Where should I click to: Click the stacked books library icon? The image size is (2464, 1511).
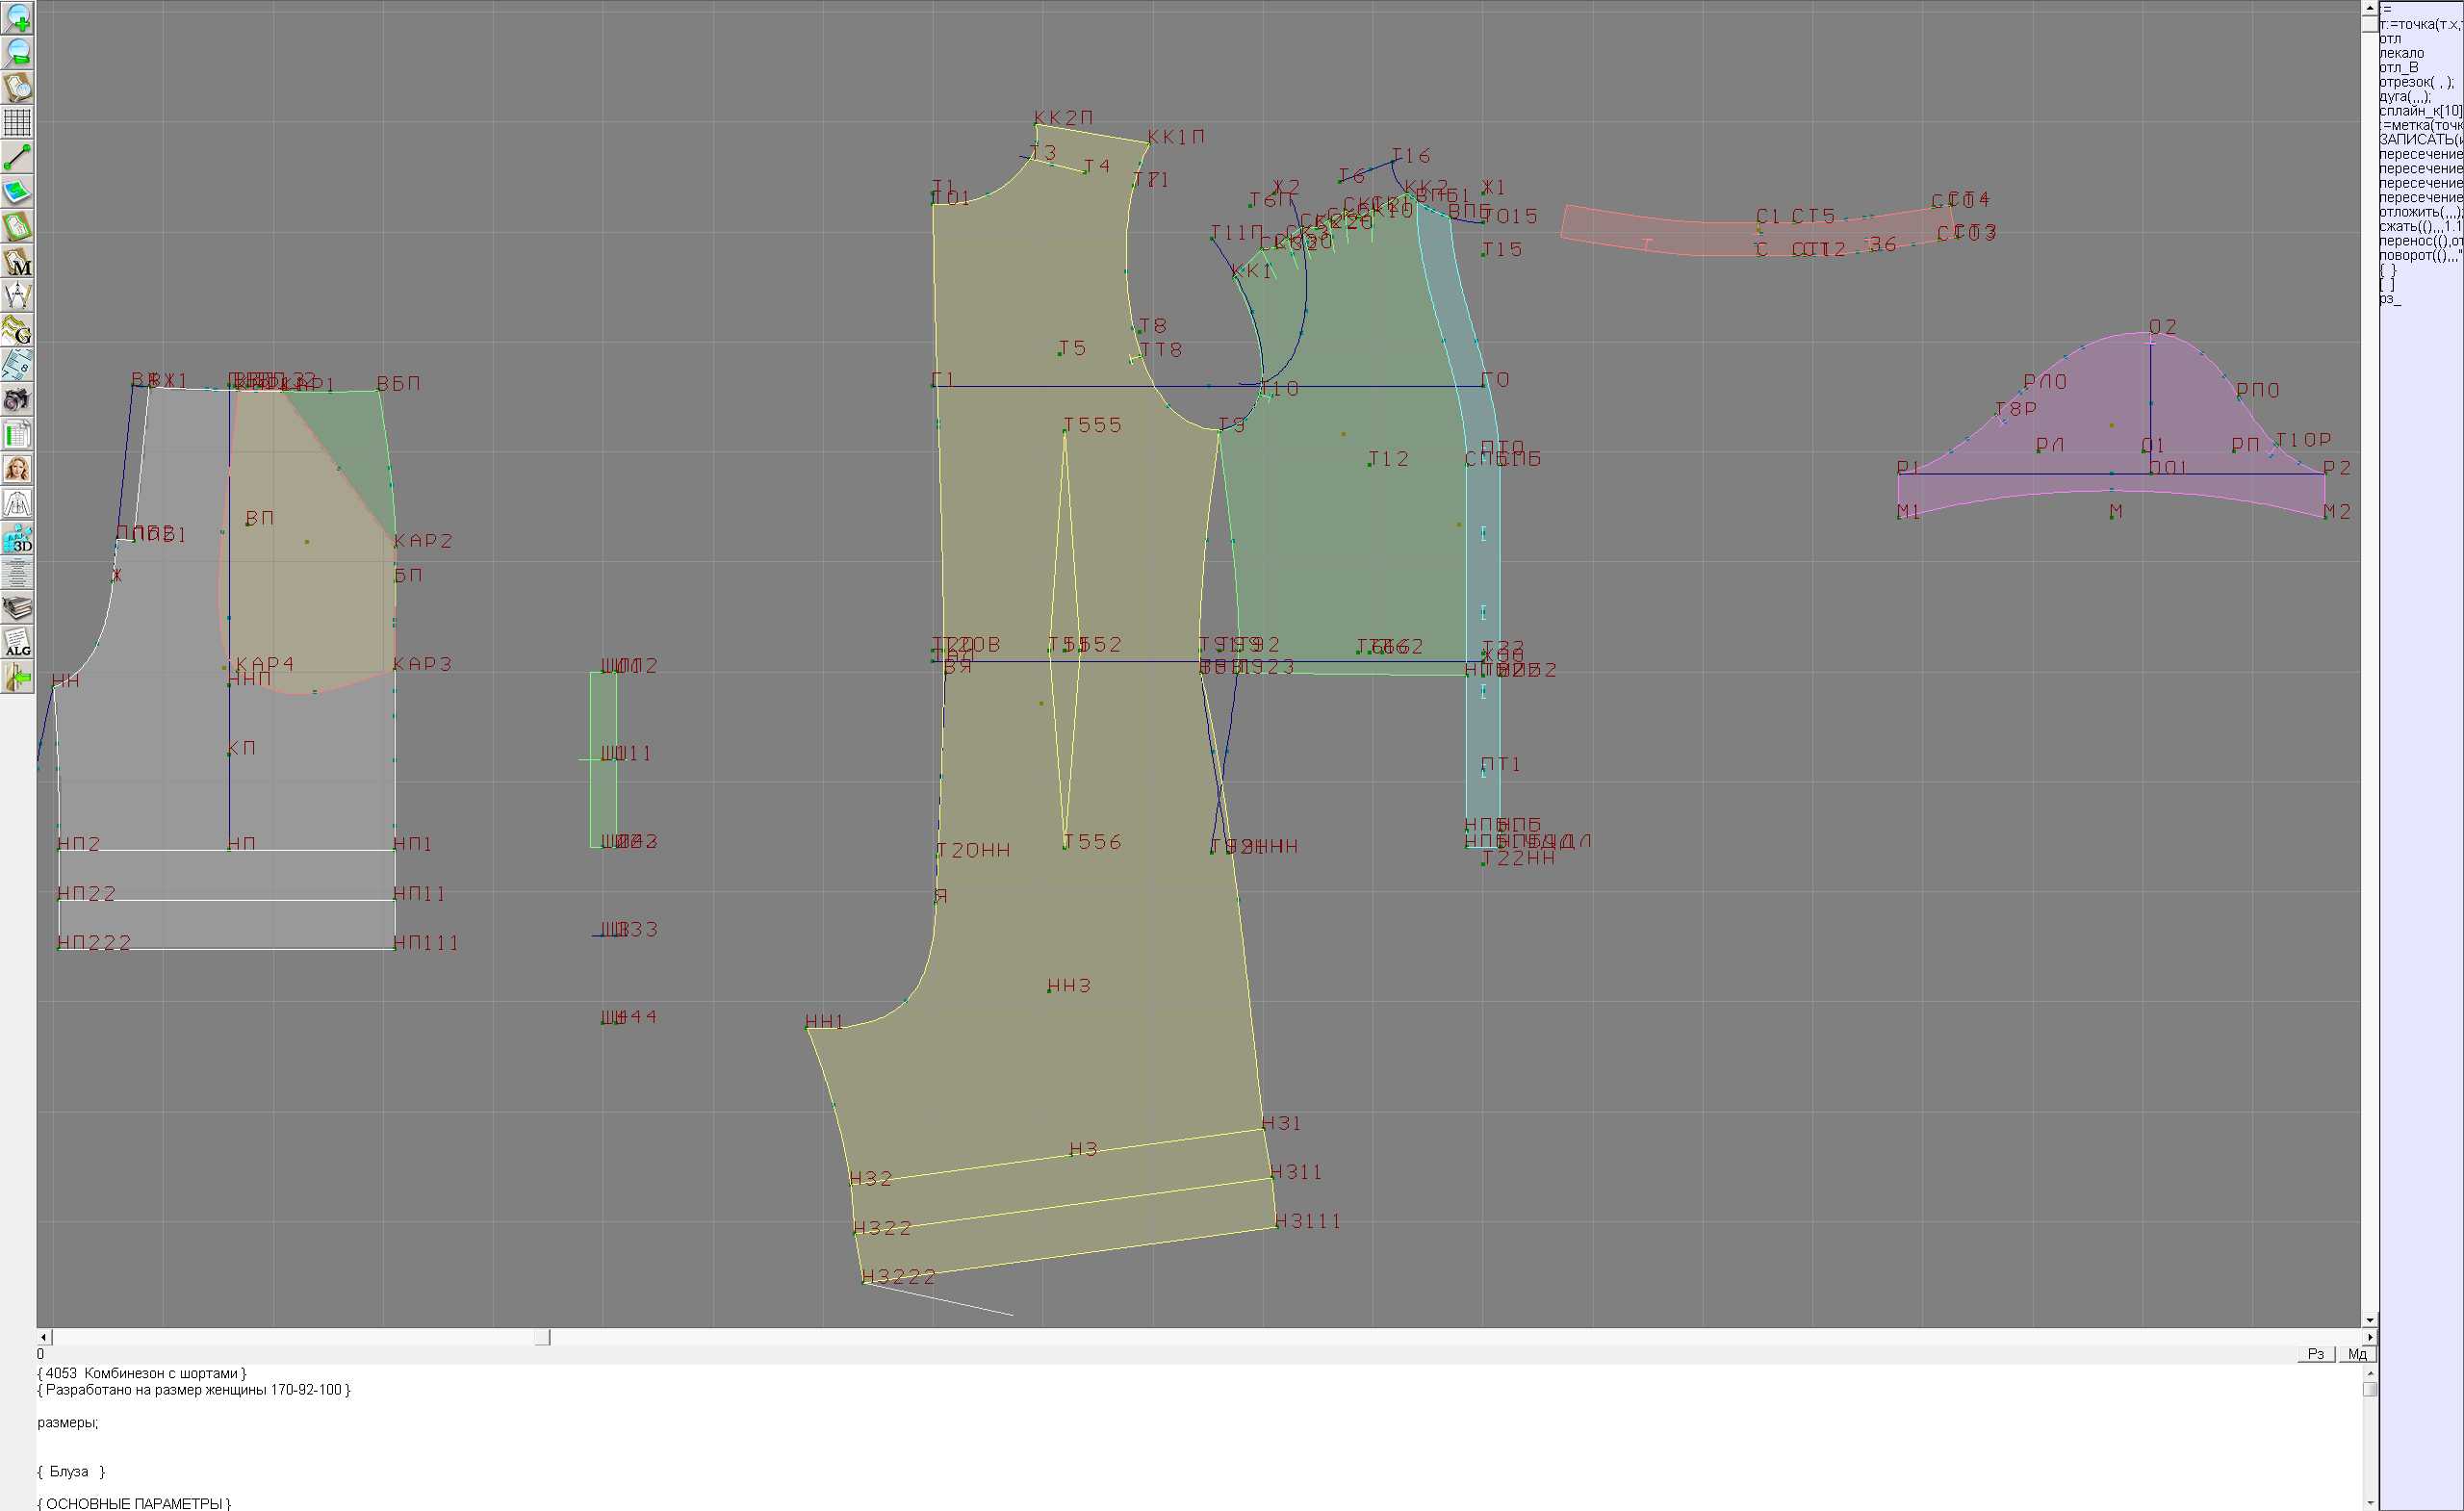click(18, 608)
